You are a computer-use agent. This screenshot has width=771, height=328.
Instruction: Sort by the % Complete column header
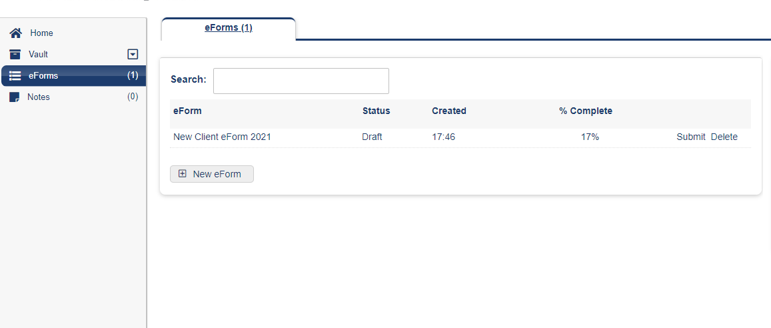coord(586,111)
